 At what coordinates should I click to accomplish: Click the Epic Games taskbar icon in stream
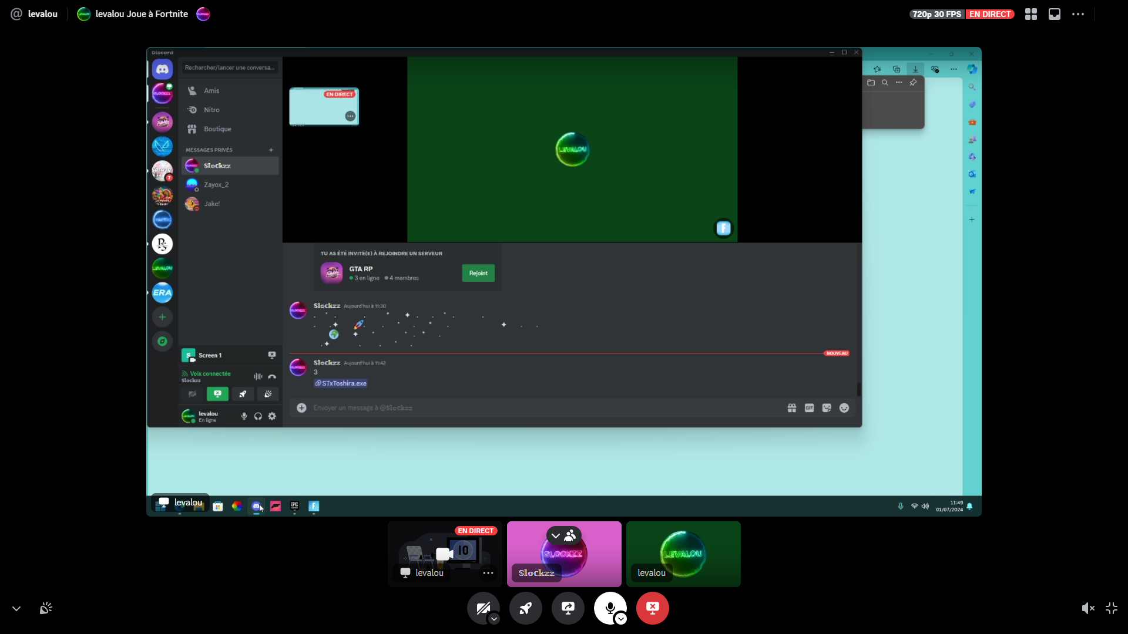click(294, 506)
